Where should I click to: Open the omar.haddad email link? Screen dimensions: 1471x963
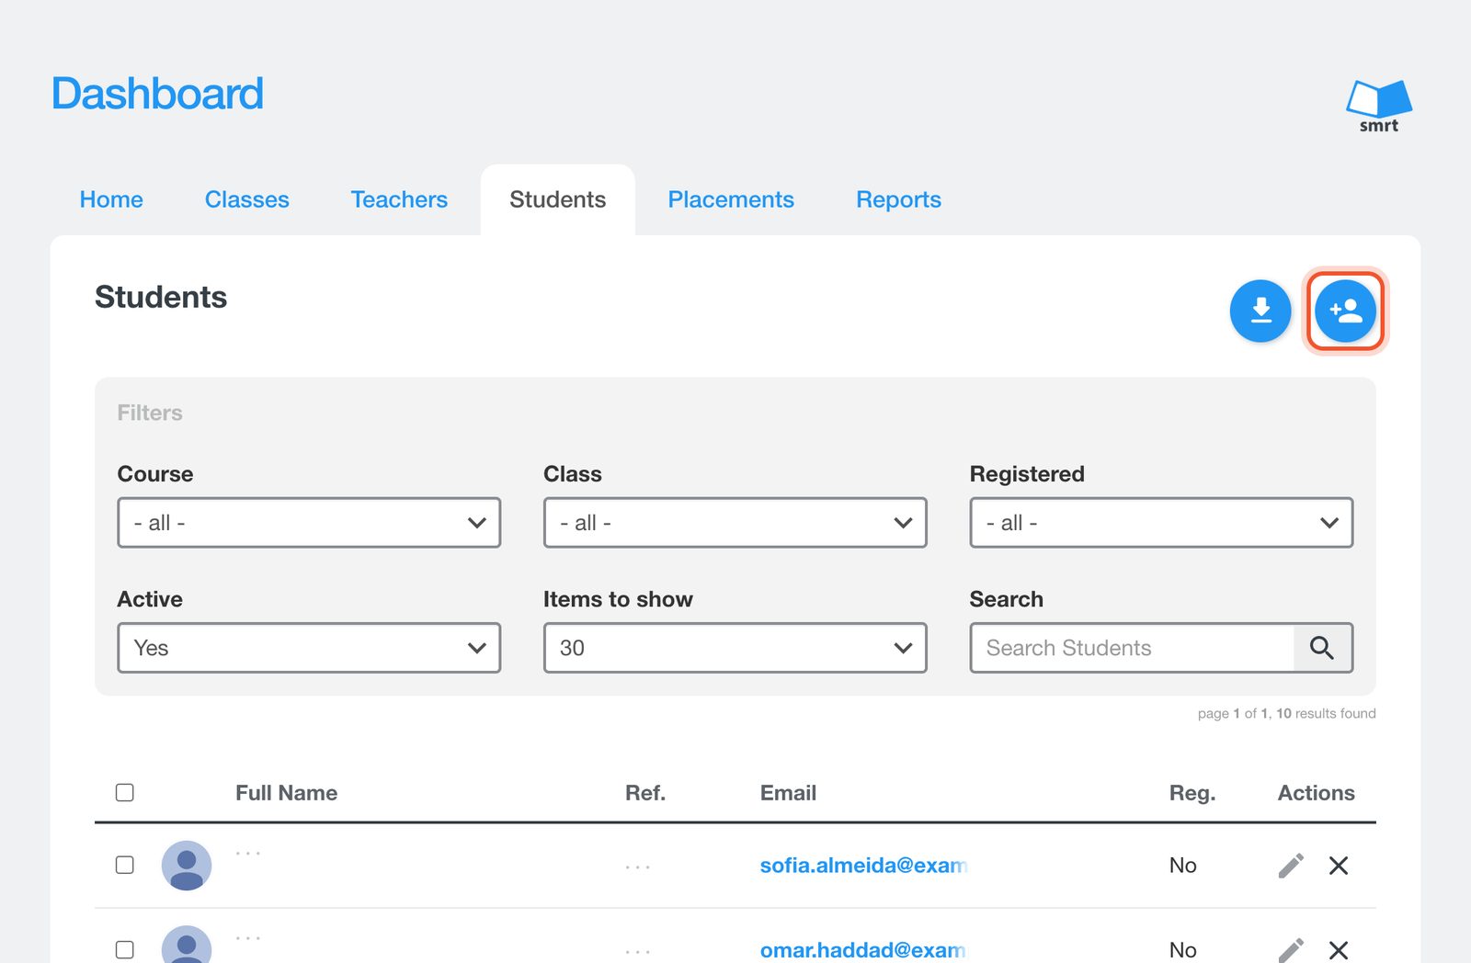tap(863, 950)
